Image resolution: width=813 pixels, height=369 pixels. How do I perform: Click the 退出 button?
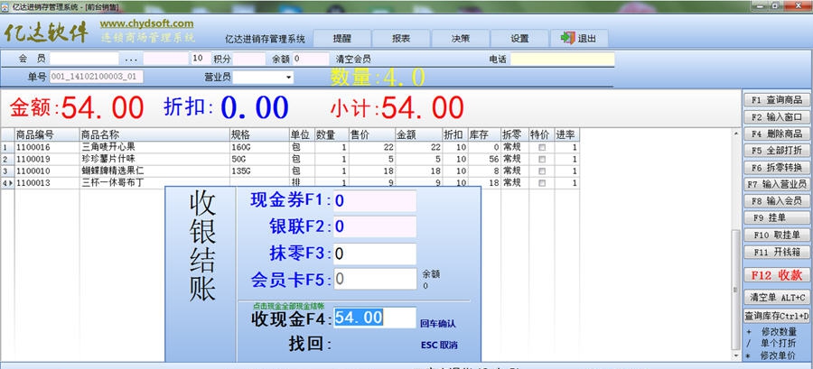coord(579,38)
